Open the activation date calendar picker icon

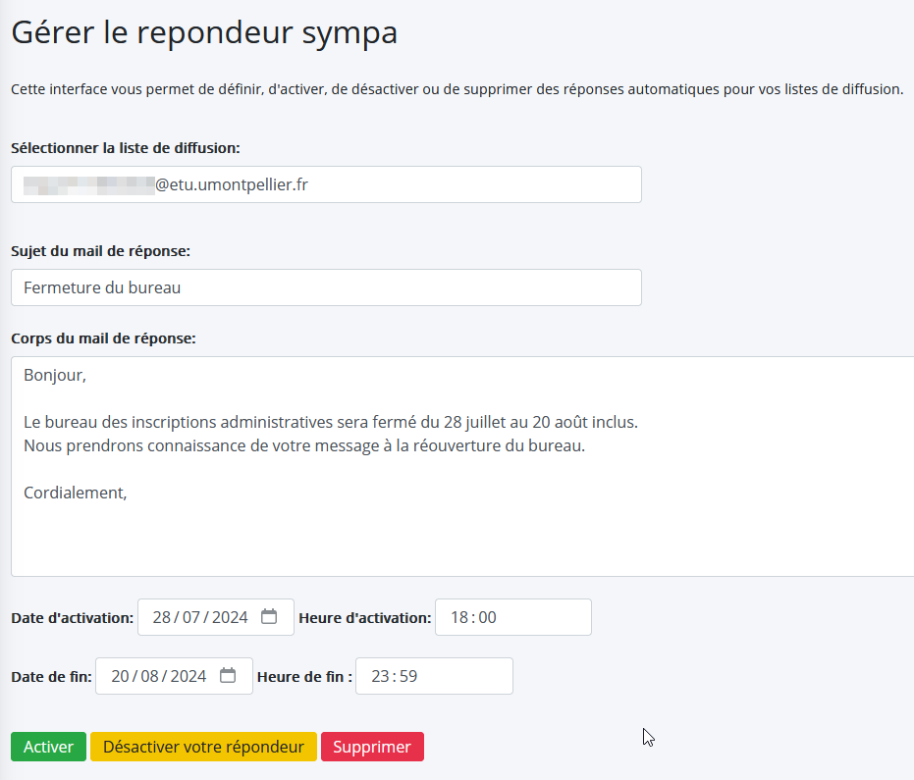click(269, 616)
